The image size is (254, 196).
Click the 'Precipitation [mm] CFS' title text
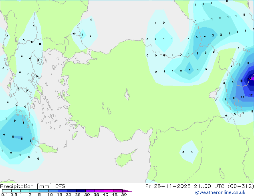point(32,186)
